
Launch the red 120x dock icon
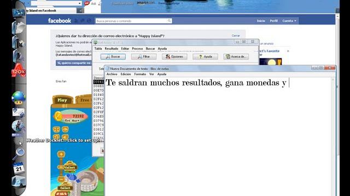tap(19, 71)
